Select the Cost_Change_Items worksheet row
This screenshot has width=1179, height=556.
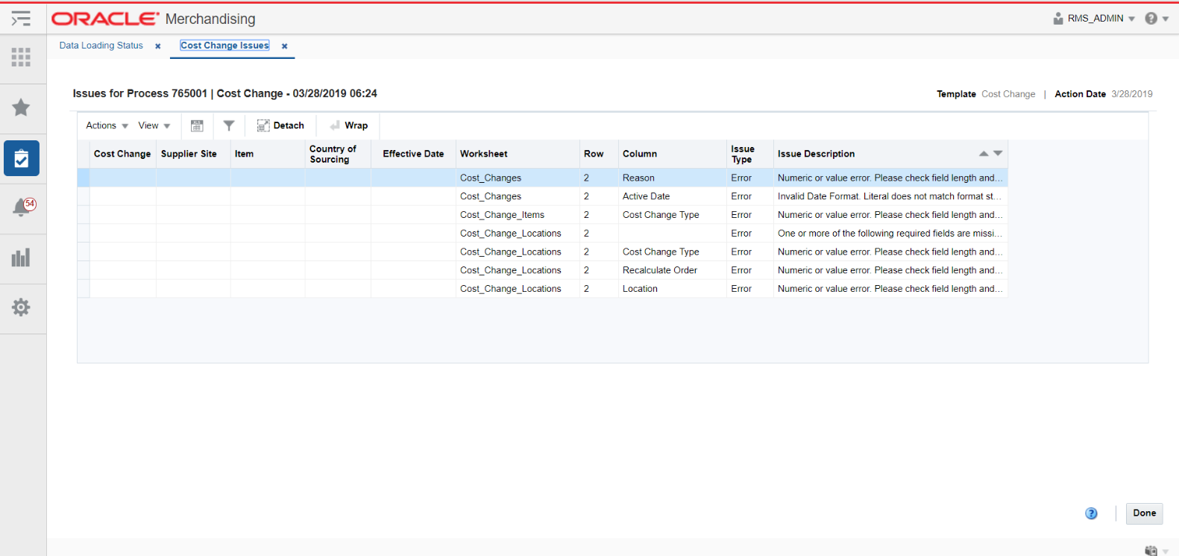[542, 215]
